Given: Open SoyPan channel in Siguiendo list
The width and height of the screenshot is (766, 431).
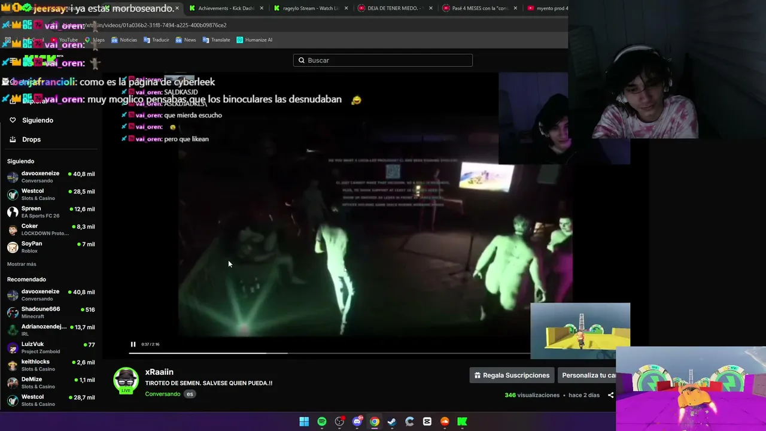Looking at the screenshot, I should (x=51, y=247).
